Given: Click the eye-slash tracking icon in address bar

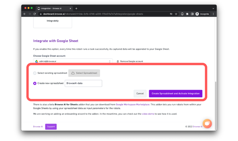Looking at the screenshot, I should (171, 14).
